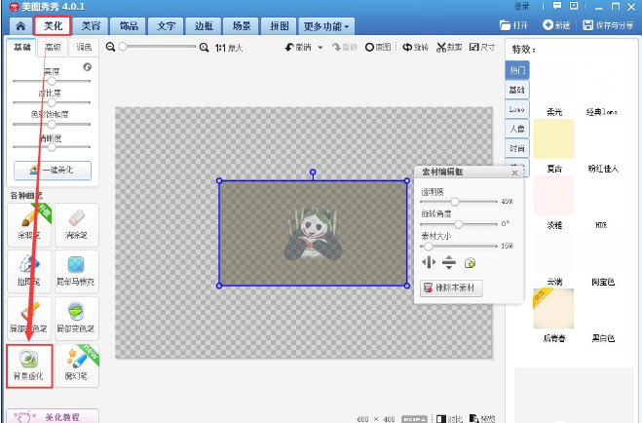Adjust the 透明度 slider
Screen dimensions: 642x423
coord(459,202)
